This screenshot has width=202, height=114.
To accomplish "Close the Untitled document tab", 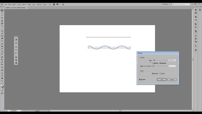I will tap(27, 8).
